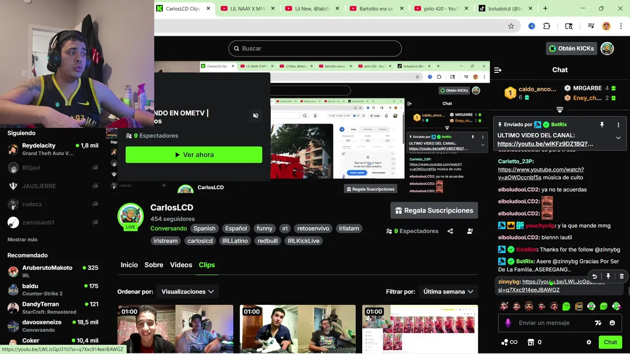Unmute the stream preview via crossed speaker icon
This screenshot has height=354, width=630.
pos(255,116)
